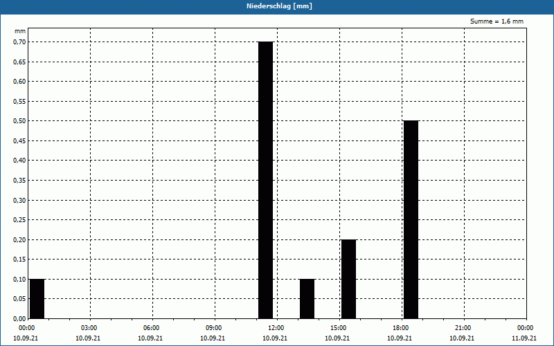Viewport: 554px width, 346px height.
Task: Click the 09:00 time axis label
Action: (x=213, y=328)
